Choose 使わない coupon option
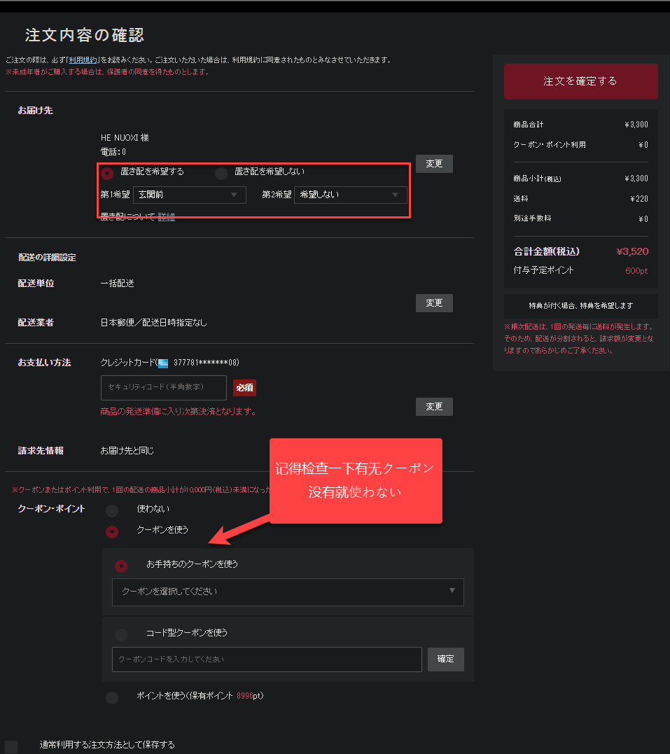Screen dimensions: 670x754 [112, 510]
